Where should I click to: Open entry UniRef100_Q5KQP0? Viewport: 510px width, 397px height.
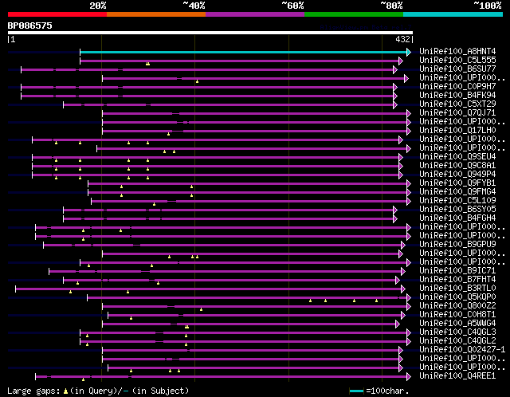coord(457,297)
